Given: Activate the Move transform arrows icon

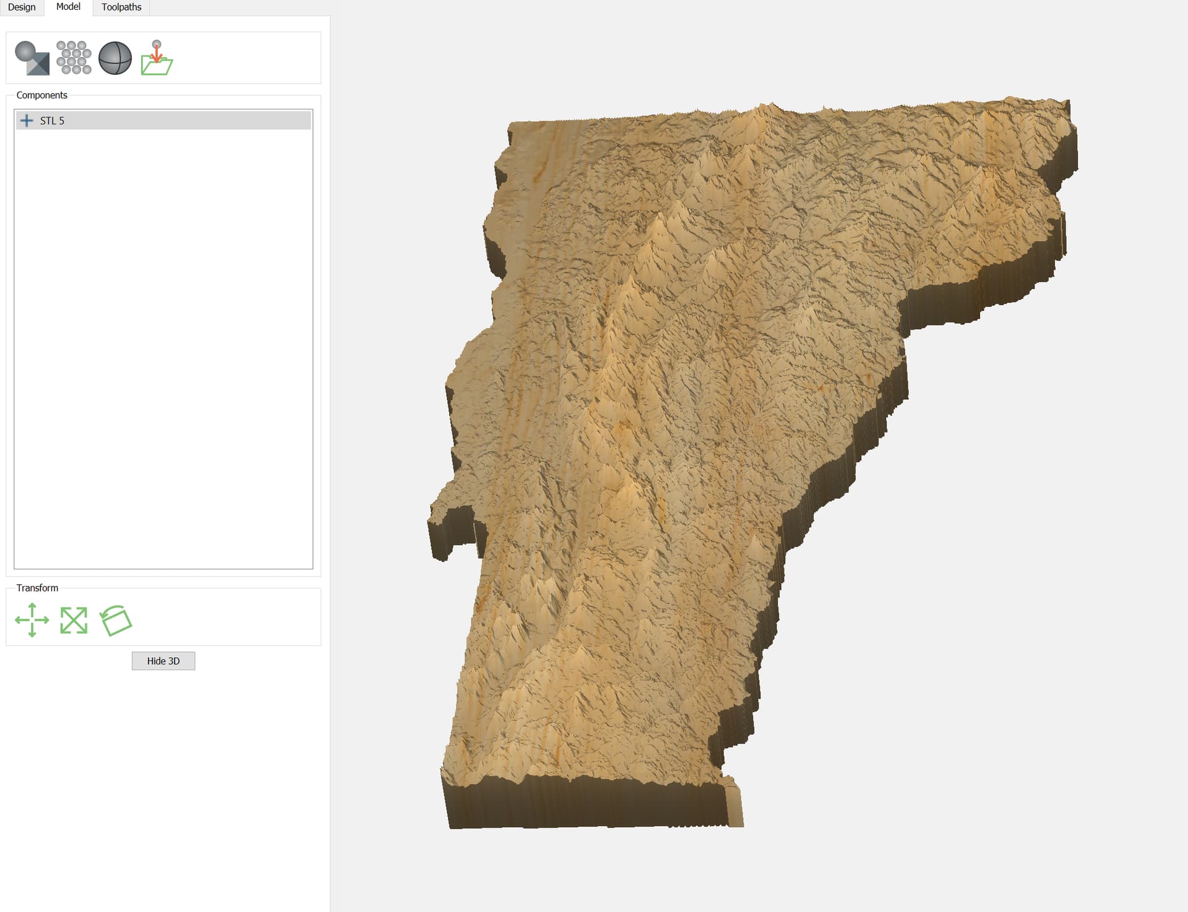Looking at the screenshot, I should [x=32, y=620].
